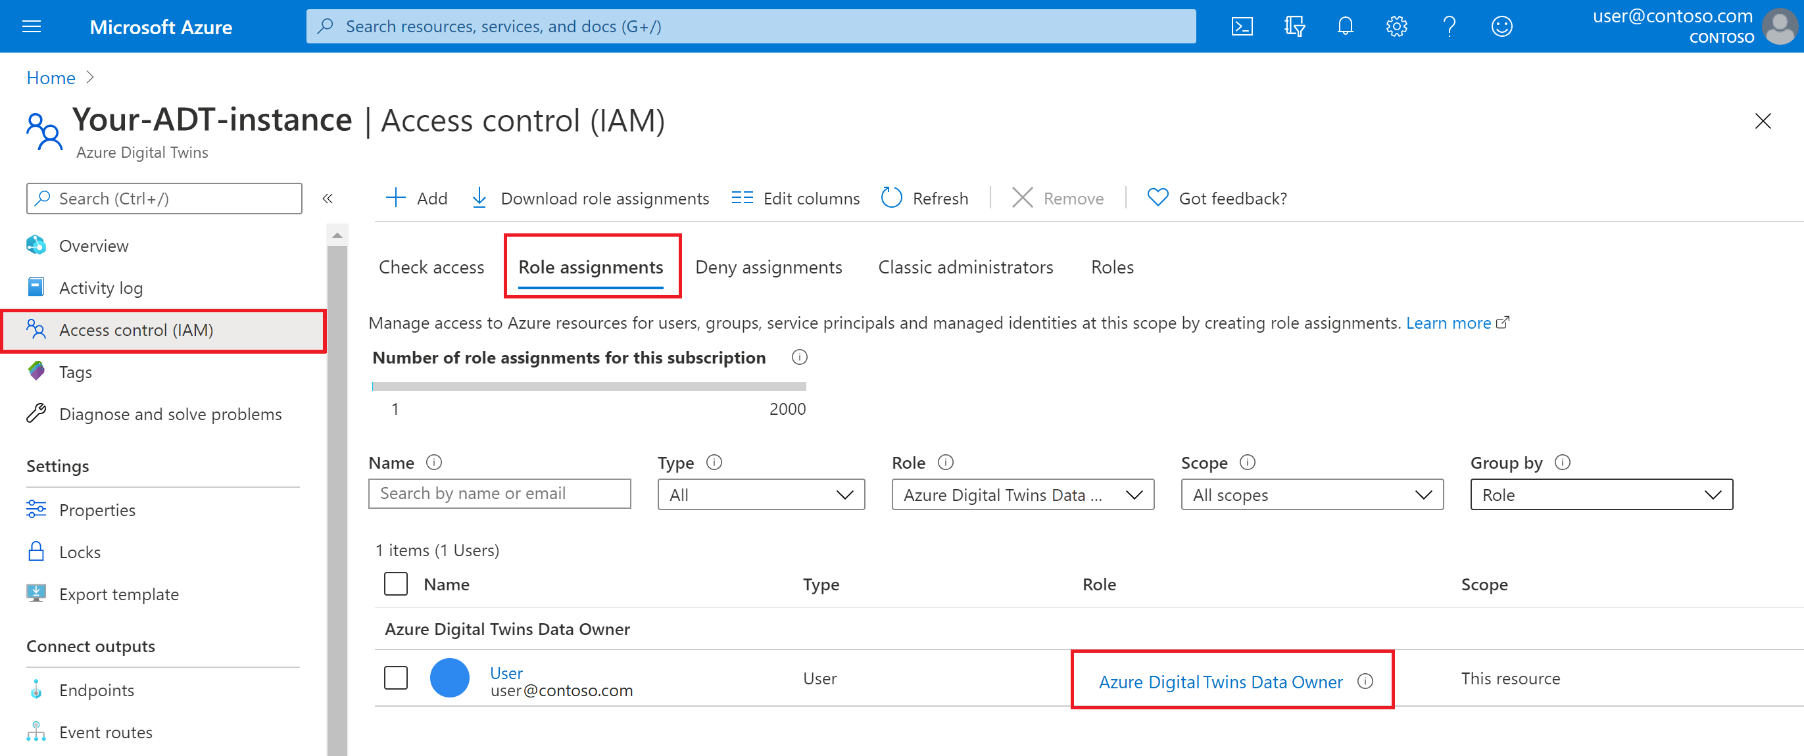Expand the Scope filter dropdown
This screenshot has width=1804, height=756.
(x=1311, y=494)
